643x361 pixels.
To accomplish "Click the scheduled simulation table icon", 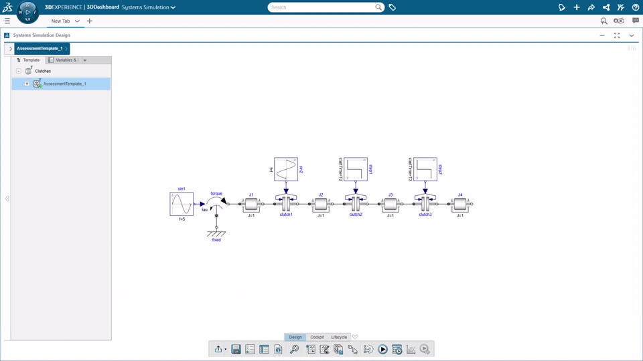I will click(x=397, y=349).
